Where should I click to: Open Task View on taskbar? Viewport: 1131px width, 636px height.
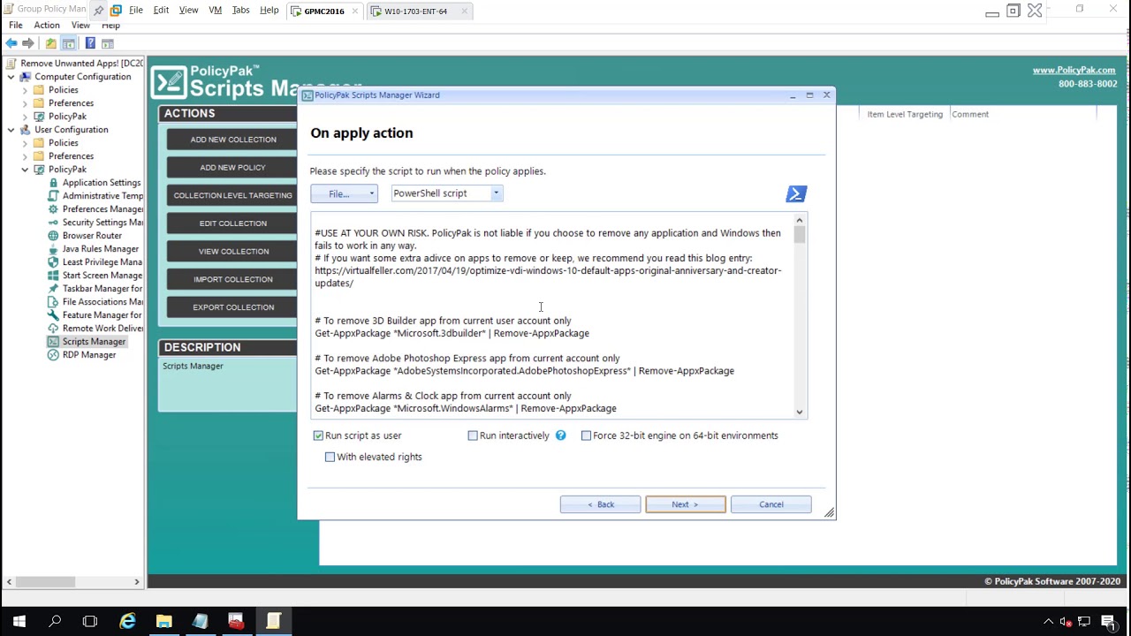[x=90, y=622]
